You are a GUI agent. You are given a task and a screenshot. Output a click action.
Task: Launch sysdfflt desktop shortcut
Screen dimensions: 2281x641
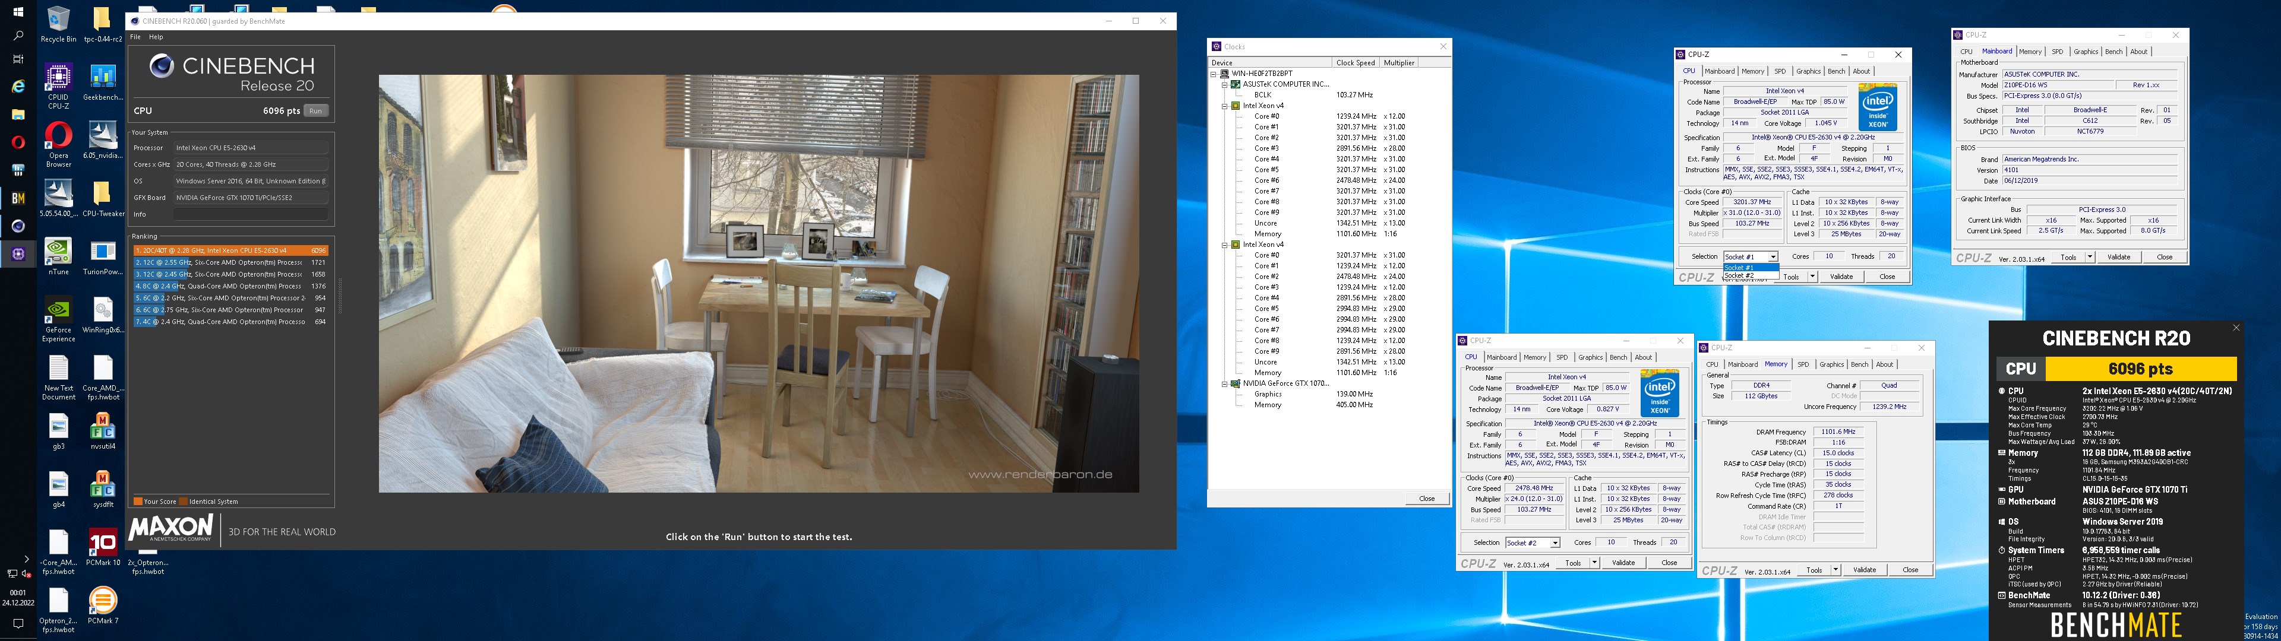(x=103, y=490)
